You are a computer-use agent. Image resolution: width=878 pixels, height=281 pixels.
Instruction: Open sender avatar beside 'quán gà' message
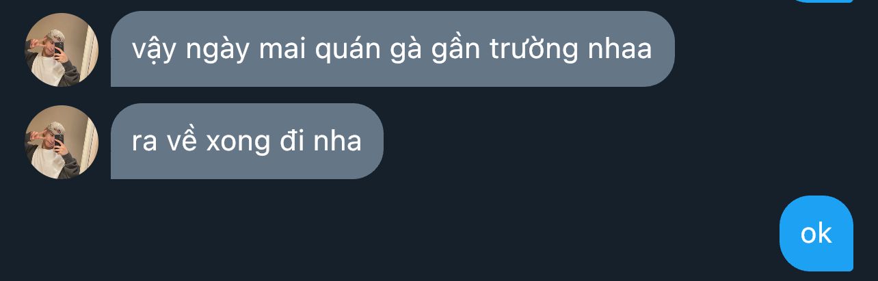[62, 50]
